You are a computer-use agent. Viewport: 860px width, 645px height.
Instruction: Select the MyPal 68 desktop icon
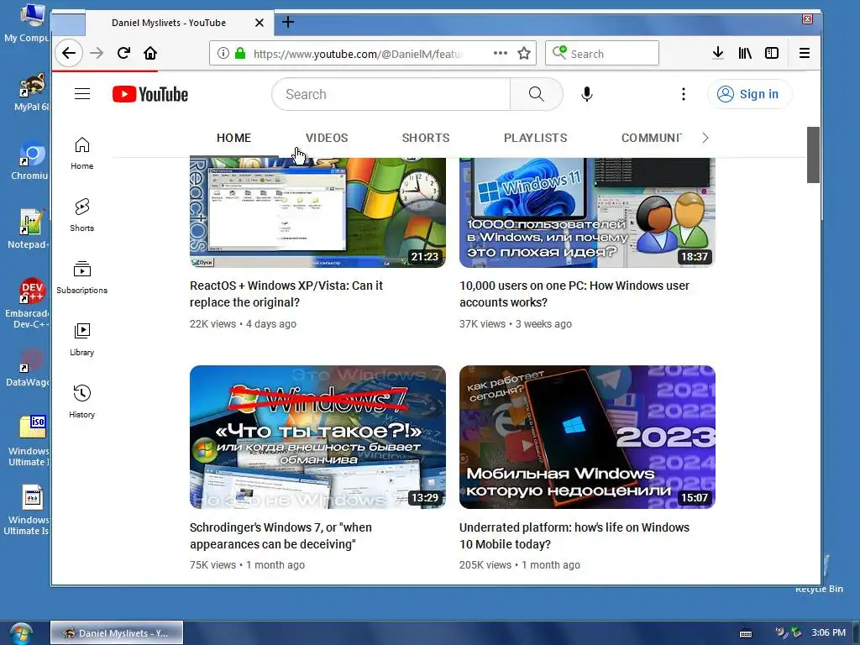32,92
